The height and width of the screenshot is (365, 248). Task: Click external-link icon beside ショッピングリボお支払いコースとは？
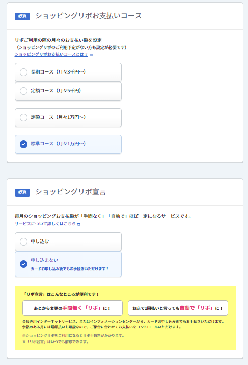click(x=91, y=55)
